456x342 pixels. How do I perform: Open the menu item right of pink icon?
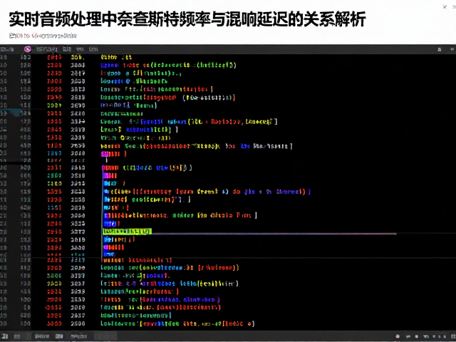click(x=47, y=49)
